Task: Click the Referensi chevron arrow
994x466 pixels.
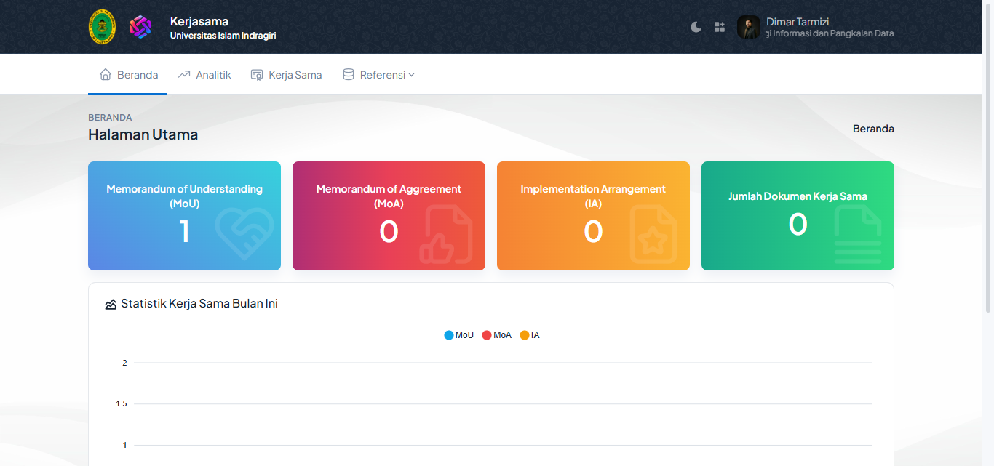Action: [x=412, y=75]
